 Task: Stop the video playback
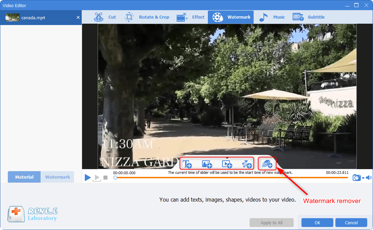[x=105, y=178]
